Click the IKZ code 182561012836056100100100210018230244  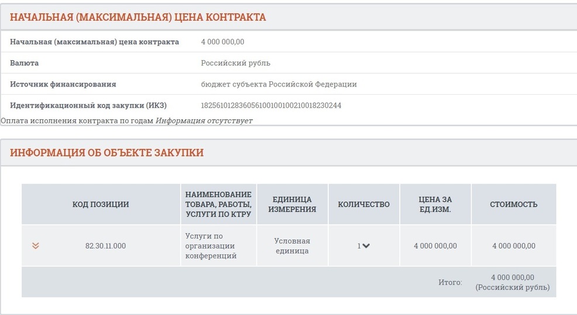(271, 106)
